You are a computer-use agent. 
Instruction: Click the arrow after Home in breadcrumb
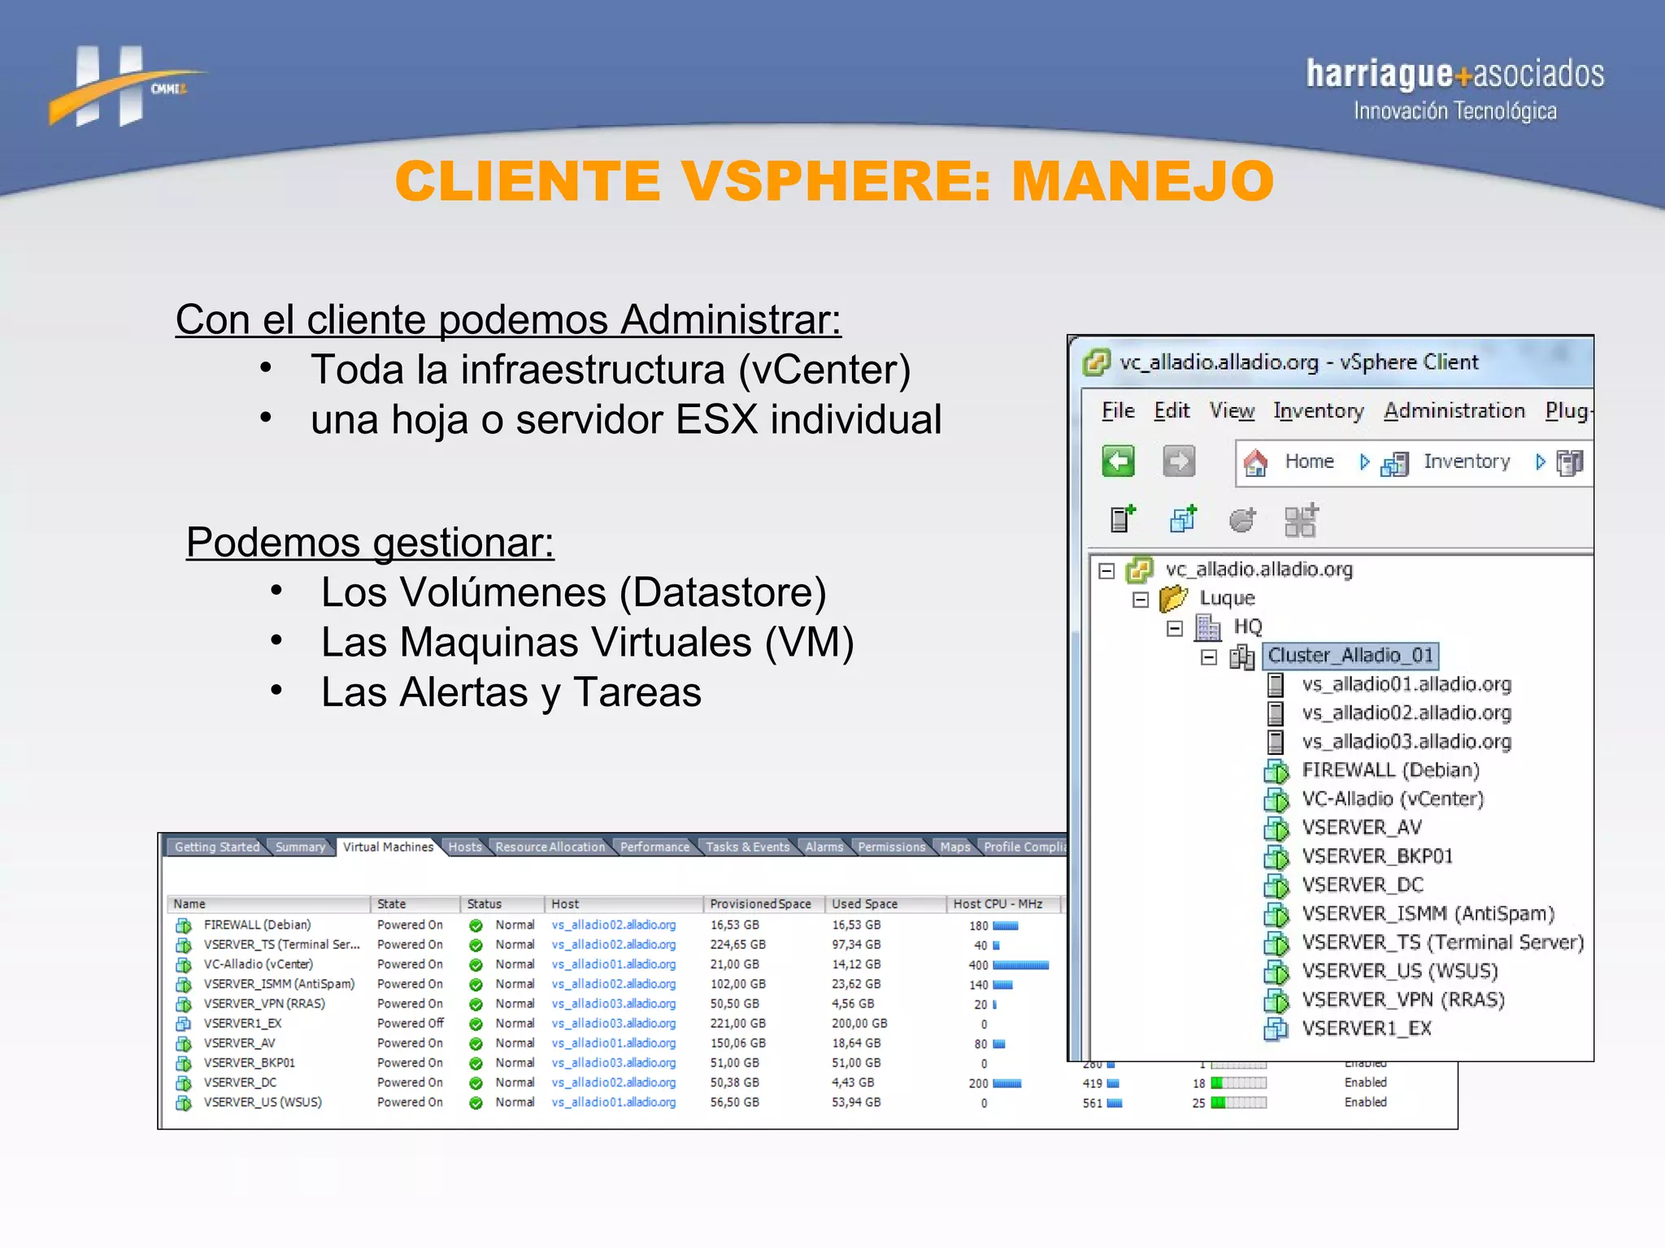tap(1364, 462)
